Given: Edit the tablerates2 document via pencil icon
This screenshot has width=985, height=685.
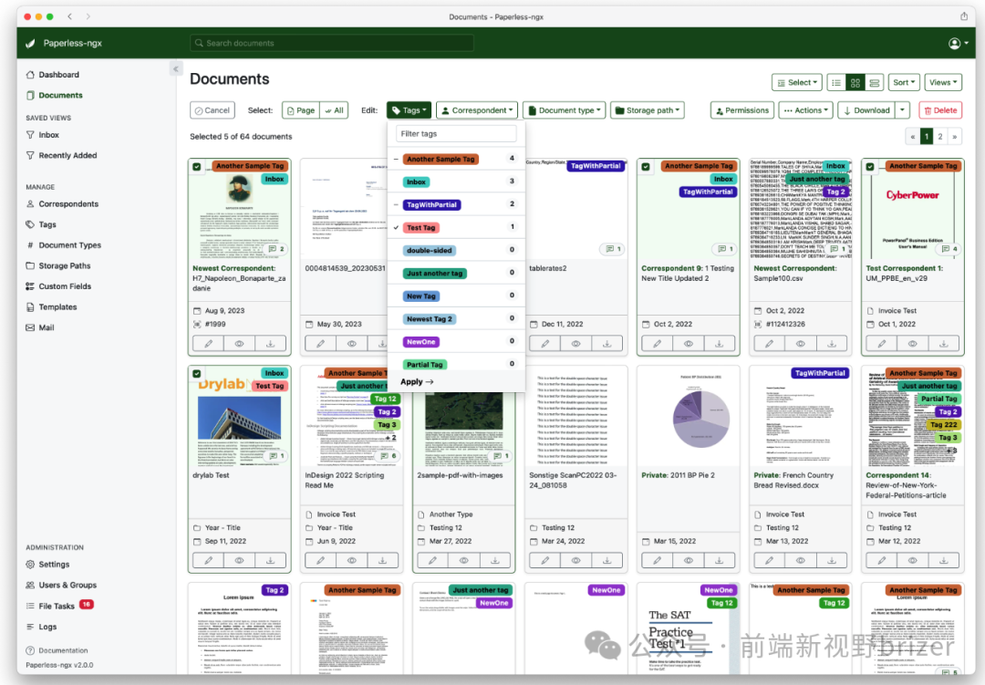Looking at the screenshot, I should pyautogui.click(x=545, y=344).
